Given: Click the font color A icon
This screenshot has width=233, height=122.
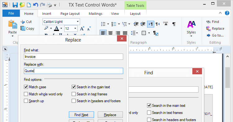Looking at the screenshot, I should pyautogui.click(x=56, y=28).
